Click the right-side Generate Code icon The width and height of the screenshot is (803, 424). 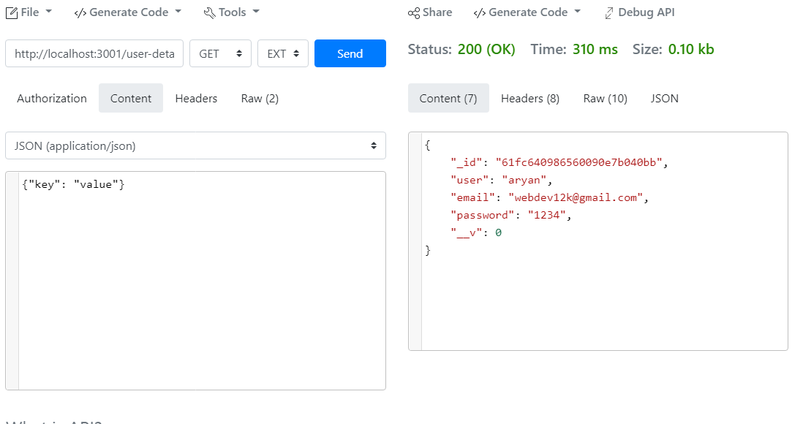pyautogui.click(x=480, y=12)
